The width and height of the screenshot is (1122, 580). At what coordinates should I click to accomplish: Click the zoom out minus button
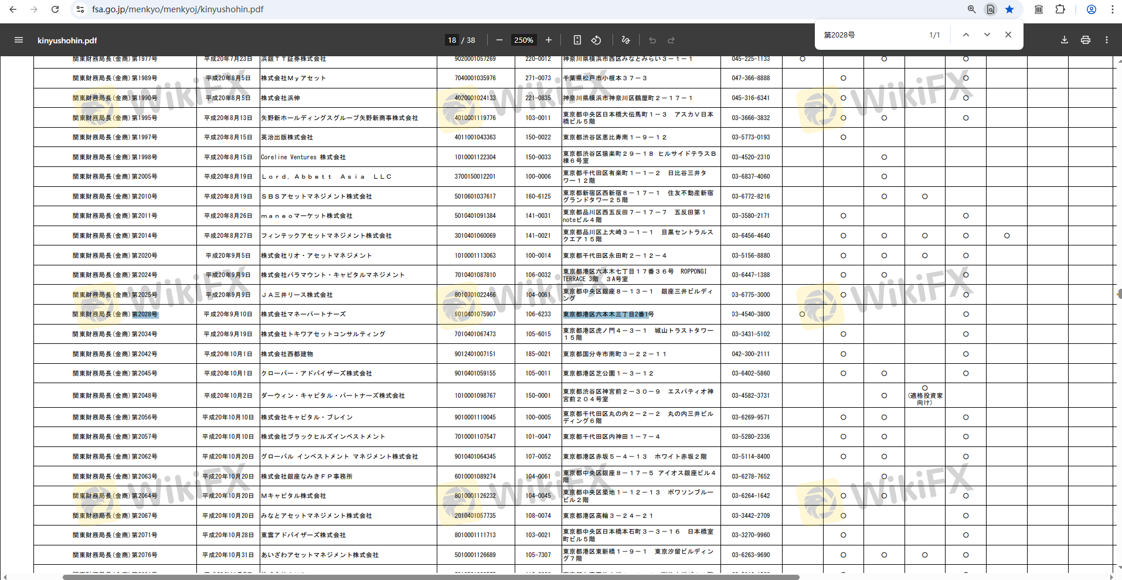[x=499, y=40]
